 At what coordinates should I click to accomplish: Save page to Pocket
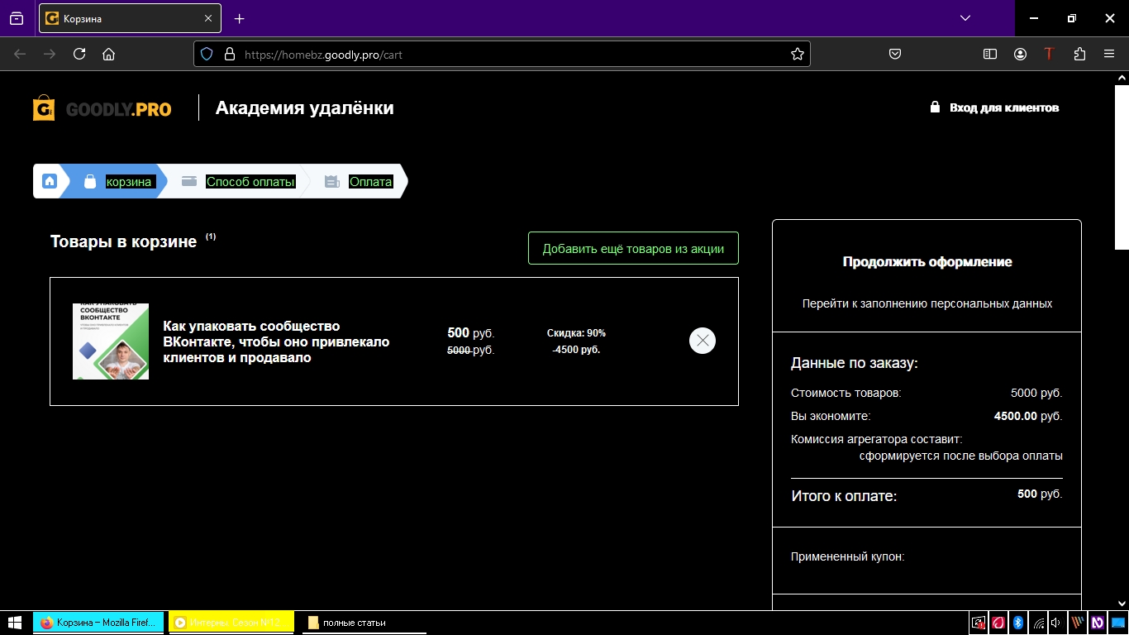point(895,54)
